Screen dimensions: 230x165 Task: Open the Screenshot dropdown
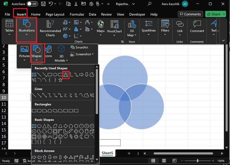click(x=82, y=54)
